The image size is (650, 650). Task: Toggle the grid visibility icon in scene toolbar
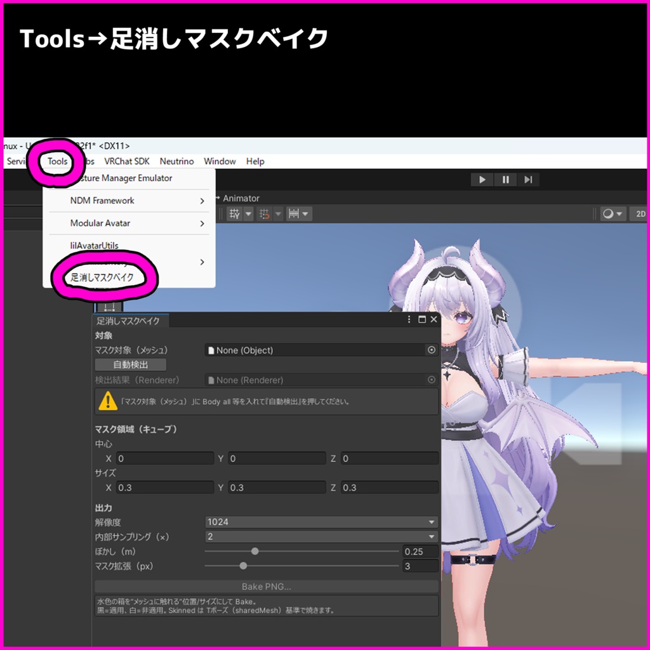(235, 214)
